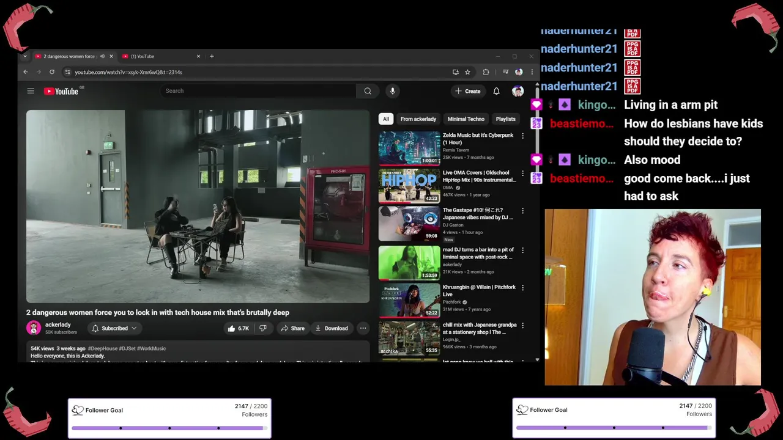Open options for Live OMA Covers video
The image size is (783, 440).
[x=522, y=174]
